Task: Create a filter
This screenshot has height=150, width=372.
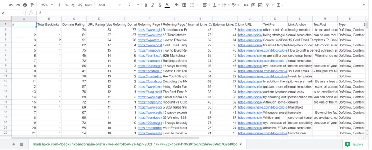Action: click(x=267, y=5)
